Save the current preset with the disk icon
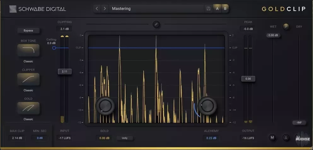This screenshot has width=313, height=150. pos(208,9)
